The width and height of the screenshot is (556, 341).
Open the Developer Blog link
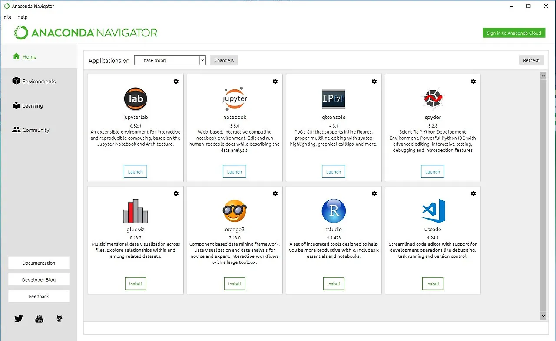39,280
